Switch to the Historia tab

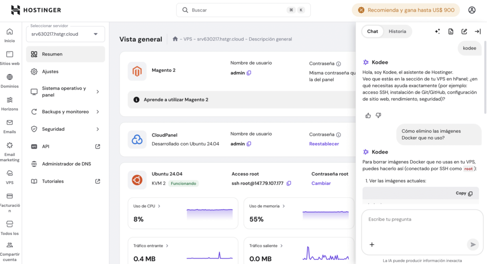[397, 31]
